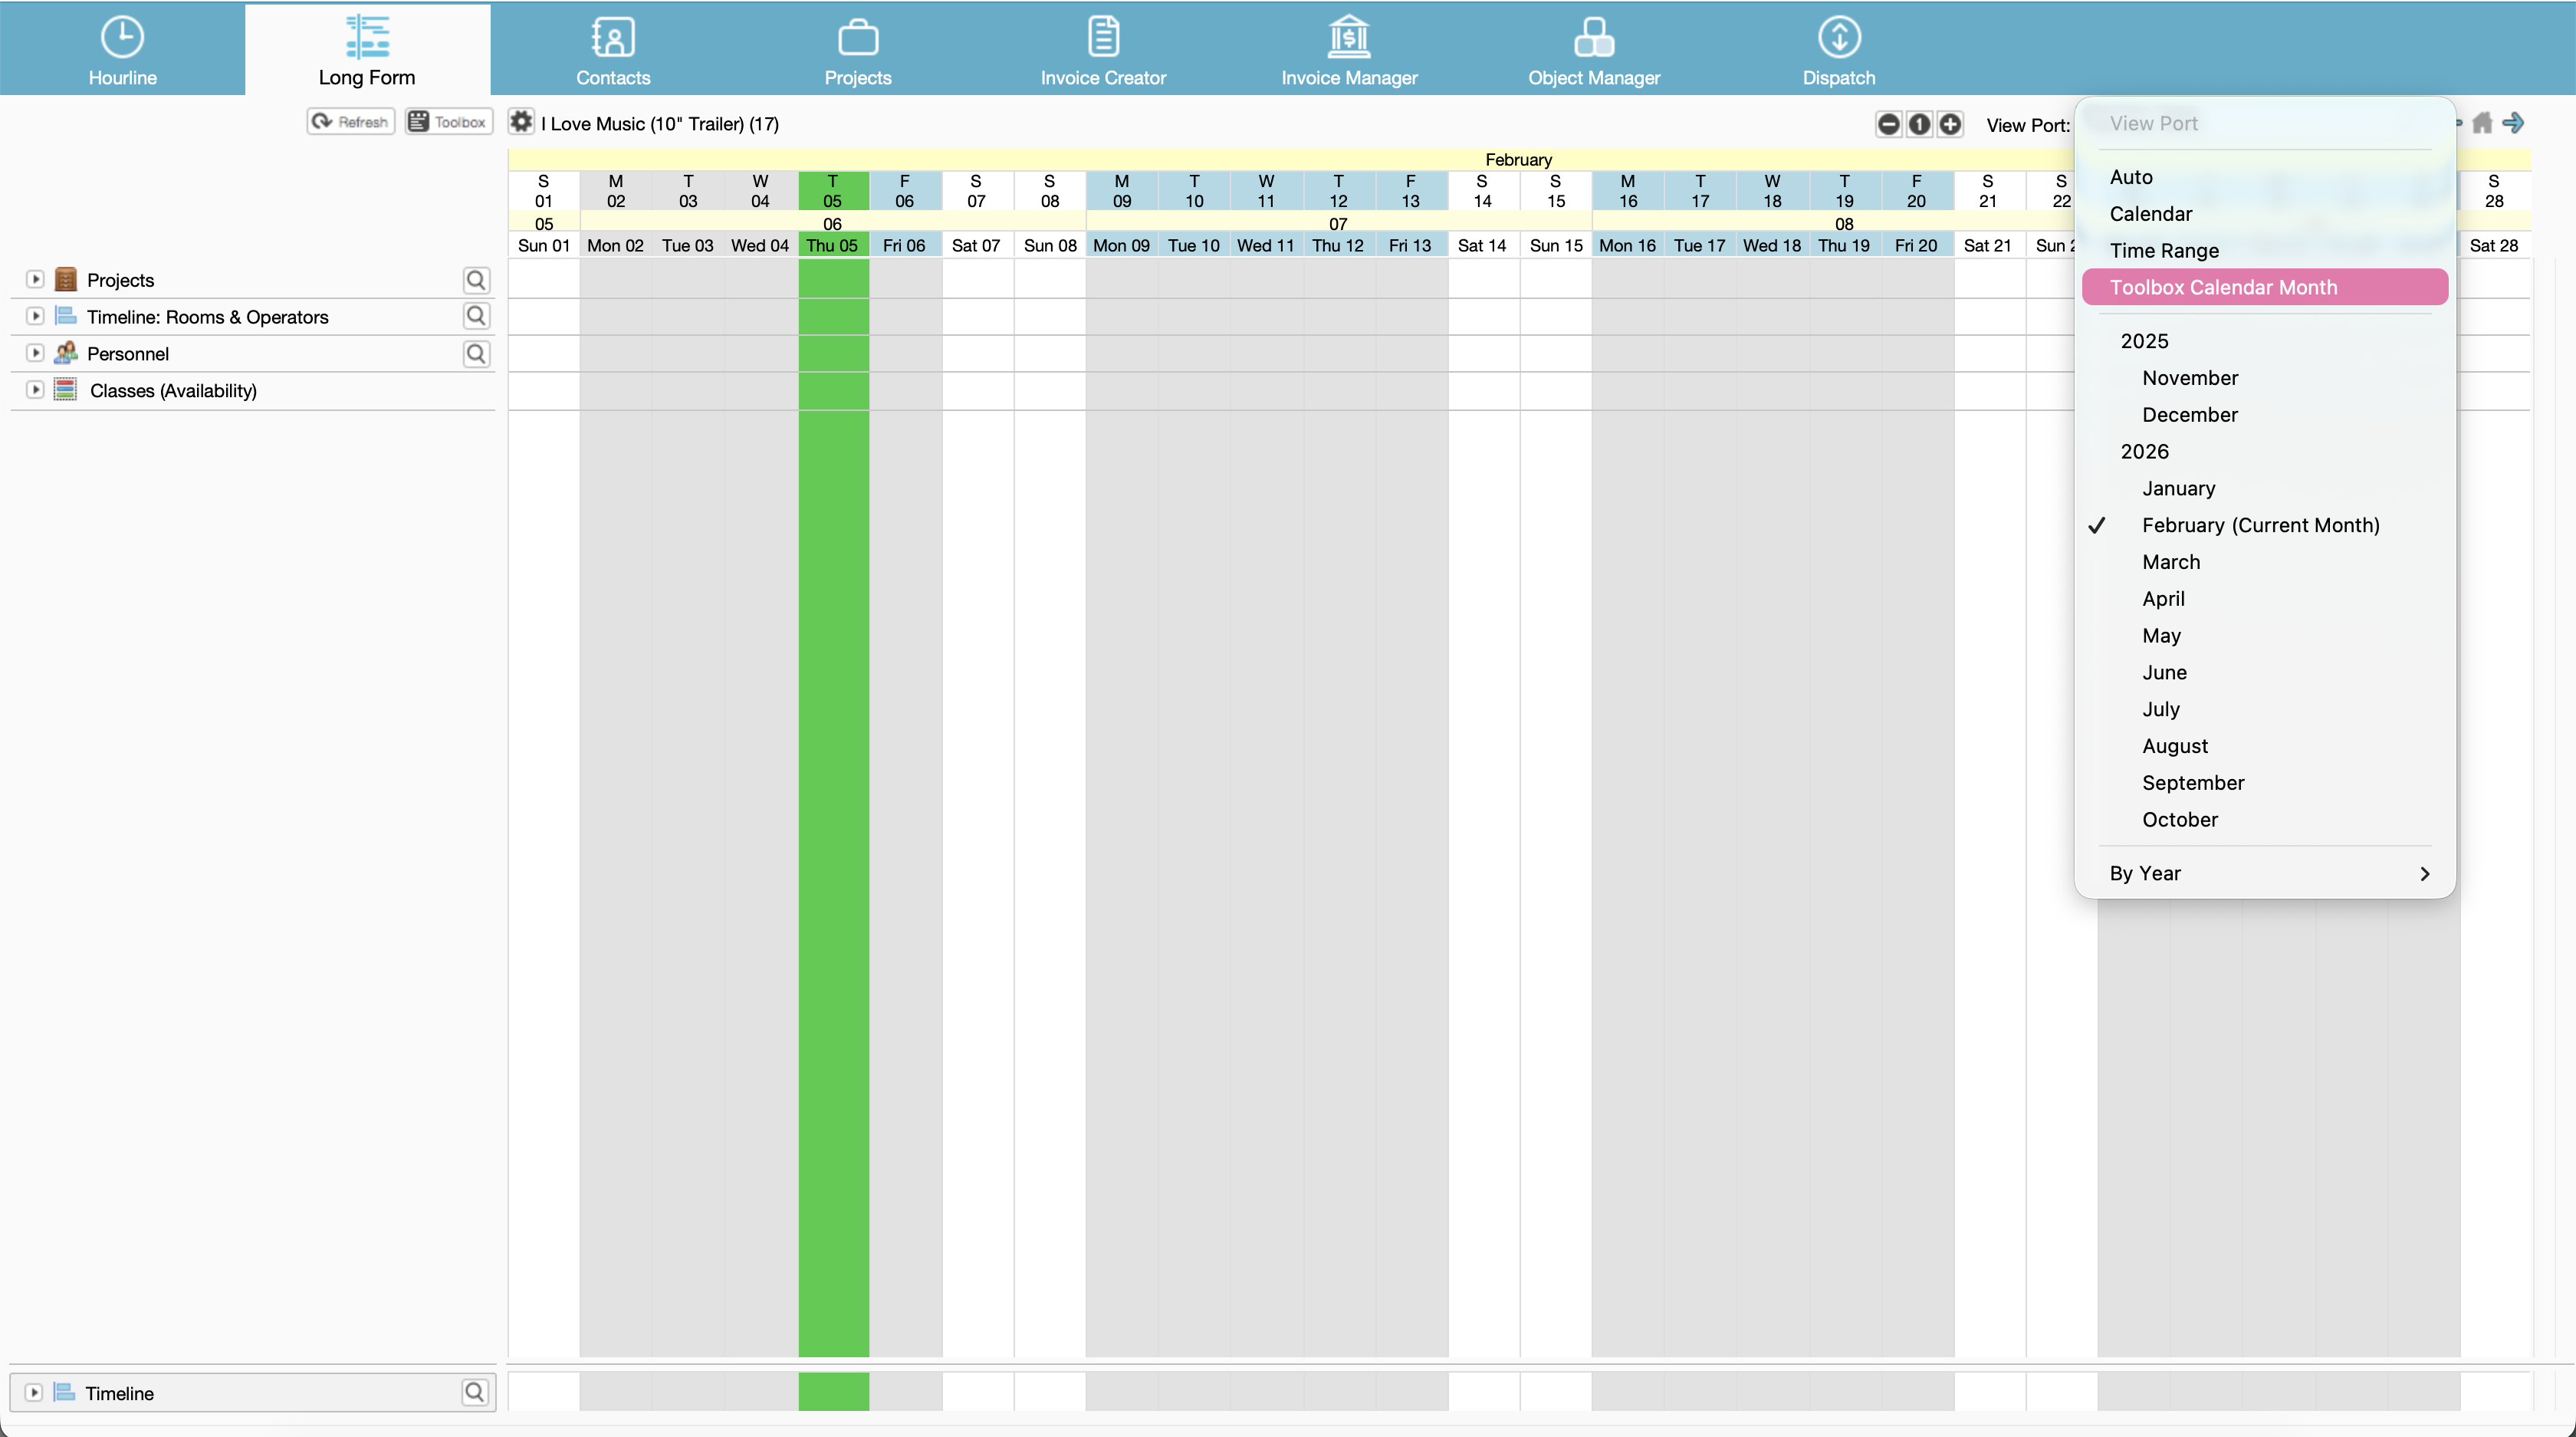The height and width of the screenshot is (1437, 2576).
Task: Select March in the month list
Action: 2171,562
